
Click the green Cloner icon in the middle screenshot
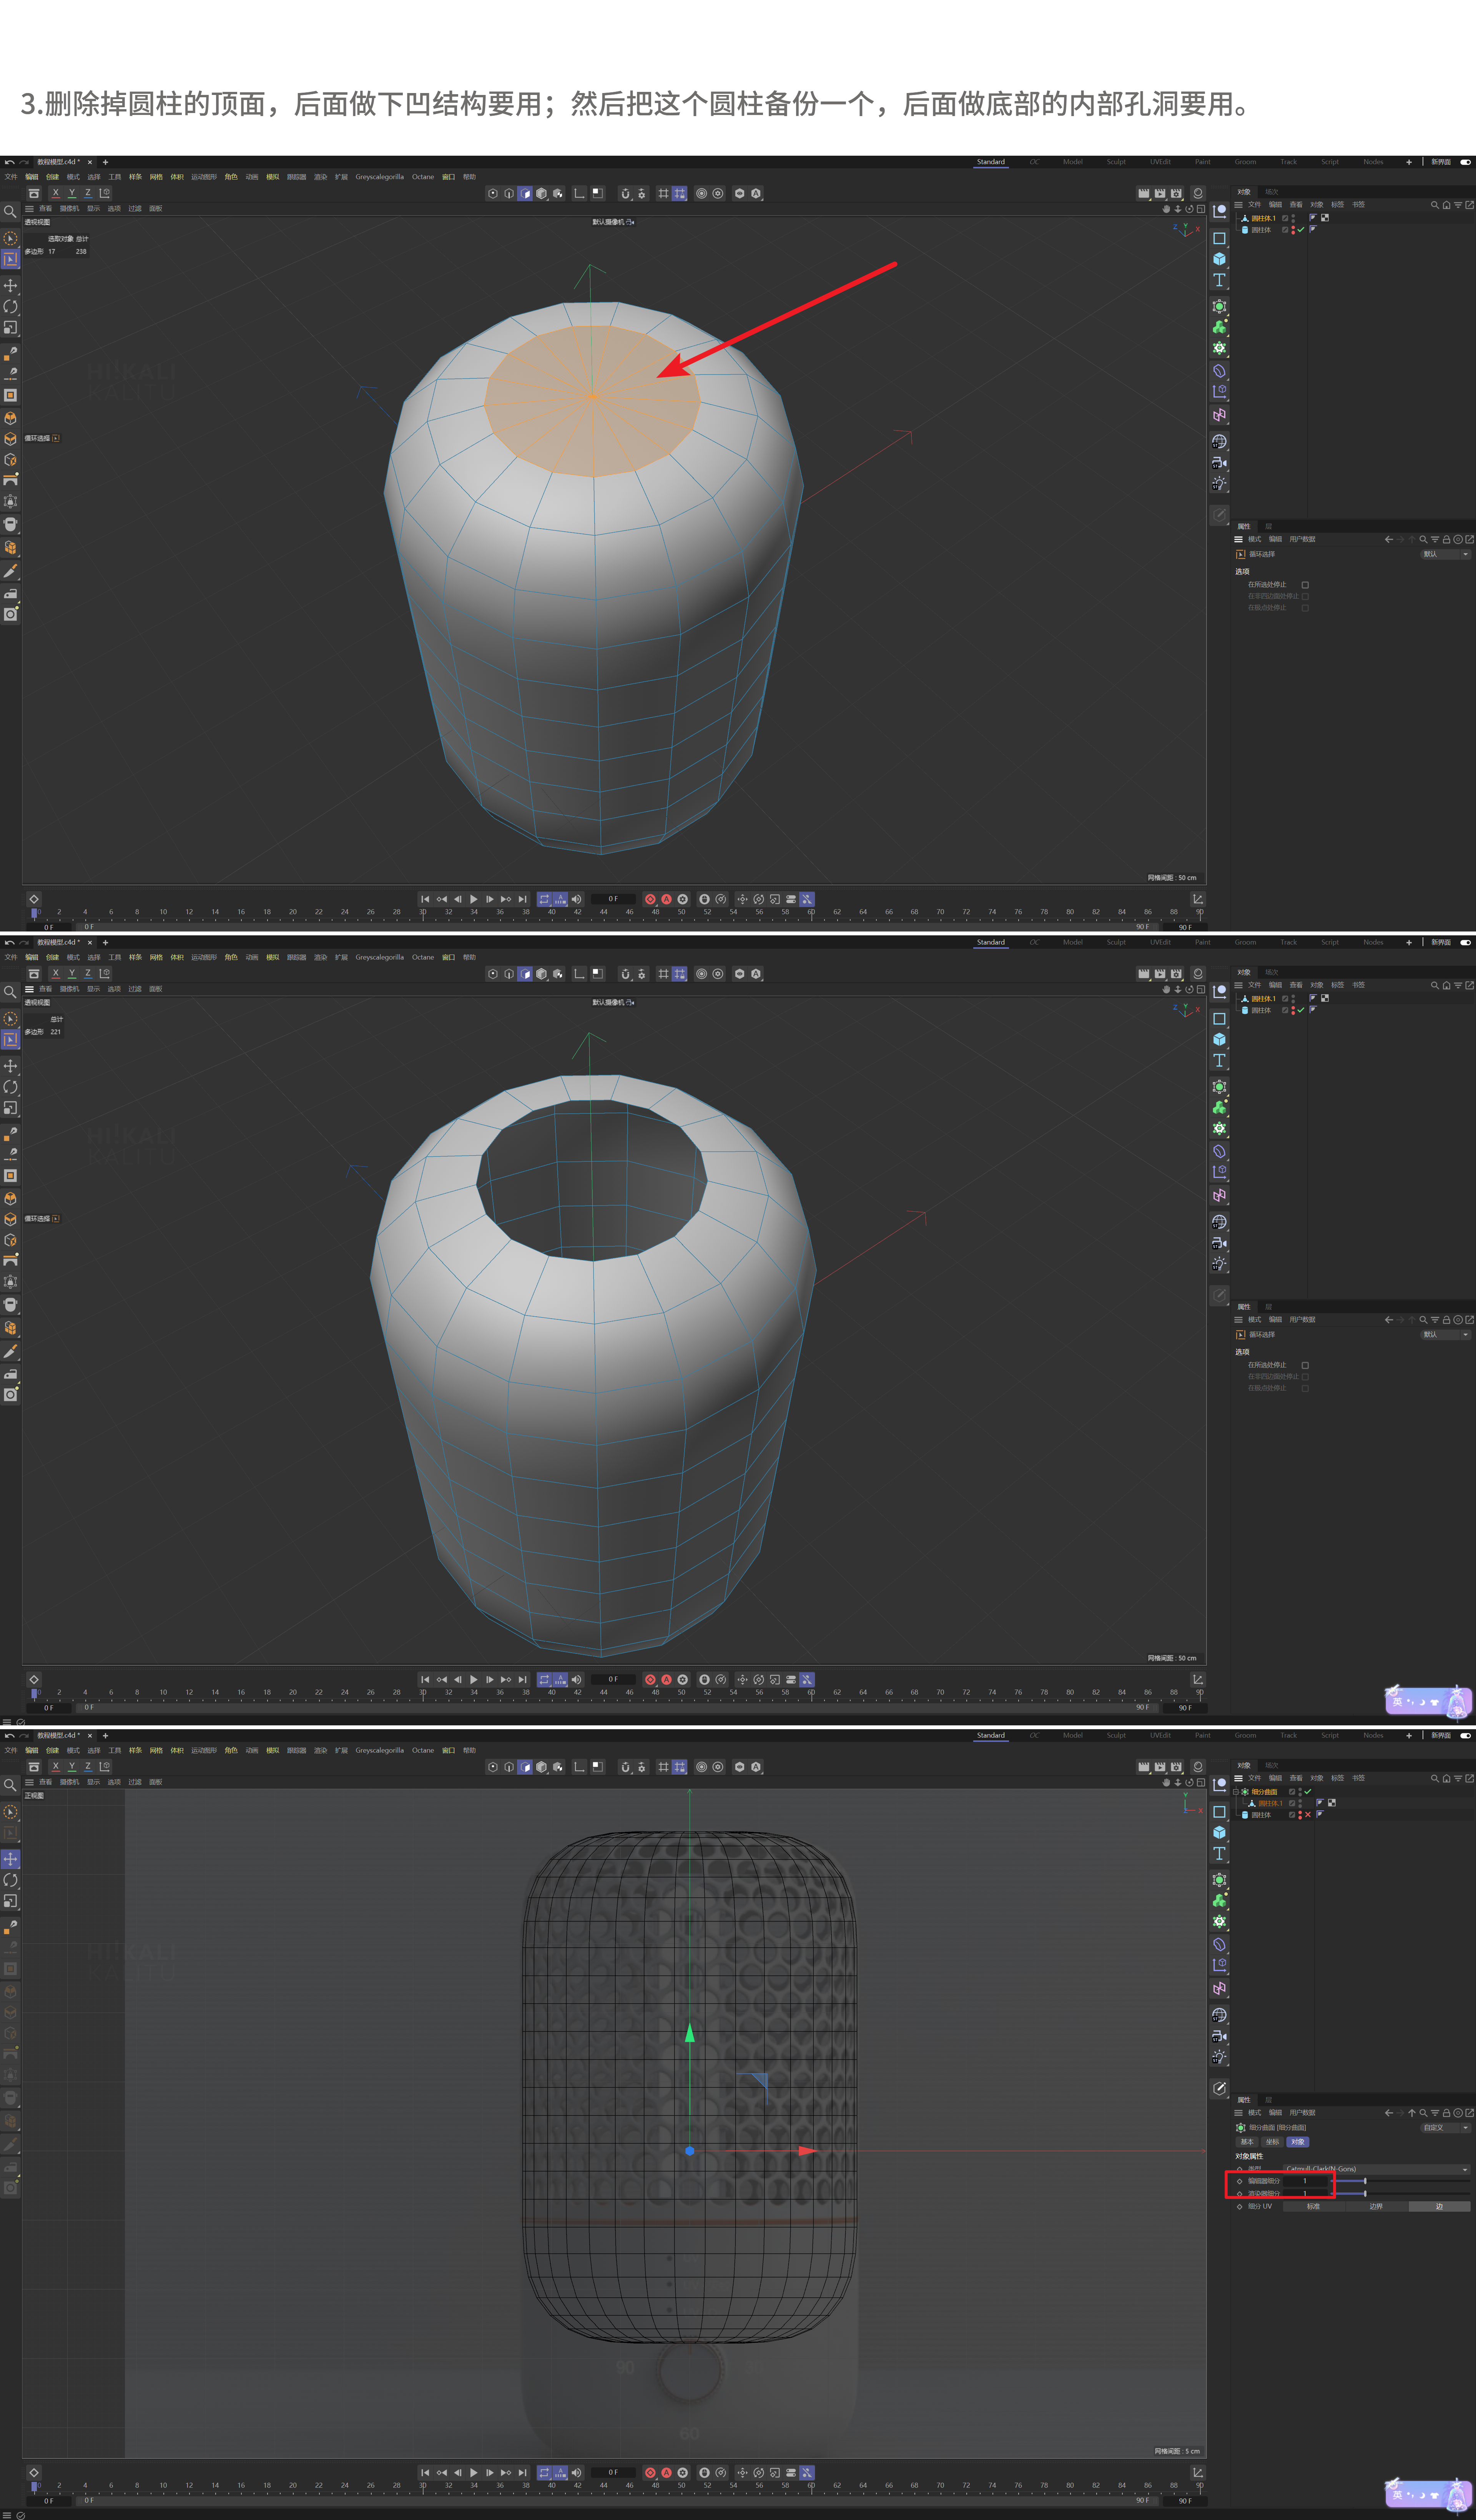1219,1108
